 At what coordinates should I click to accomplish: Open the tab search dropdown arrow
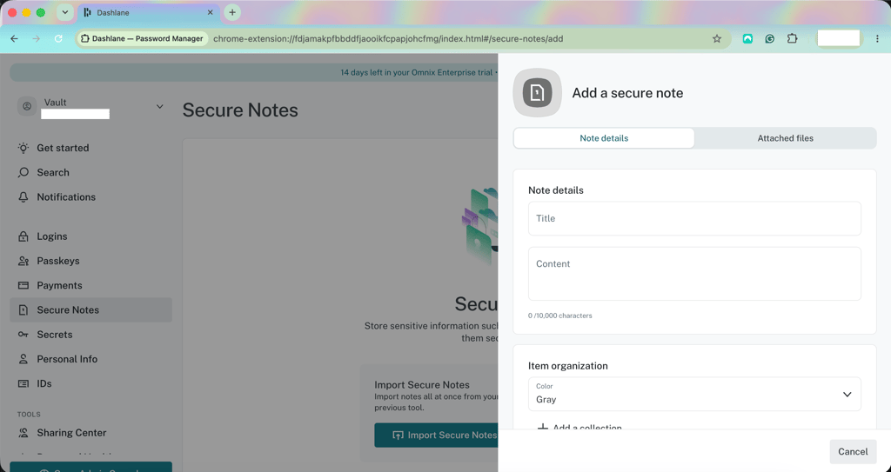tap(64, 12)
